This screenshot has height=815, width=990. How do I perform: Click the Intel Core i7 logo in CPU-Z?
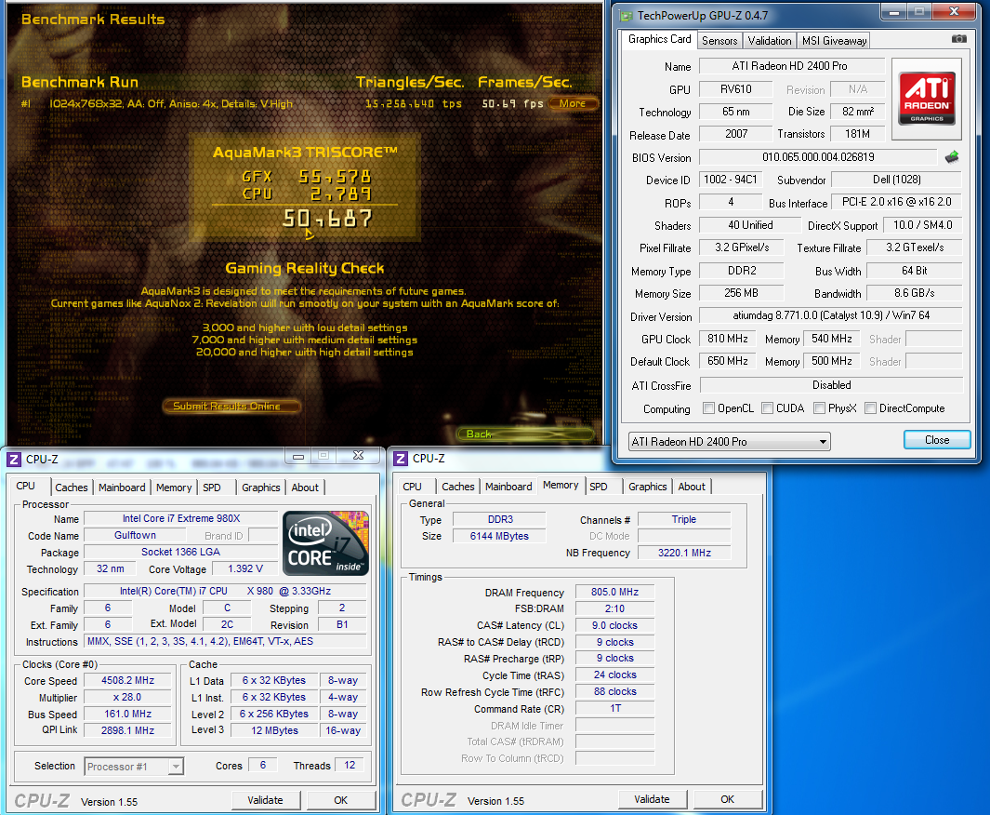[x=325, y=542]
